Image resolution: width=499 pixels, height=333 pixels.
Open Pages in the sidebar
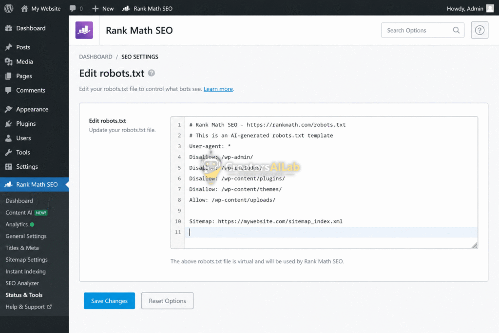tap(24, 76)
